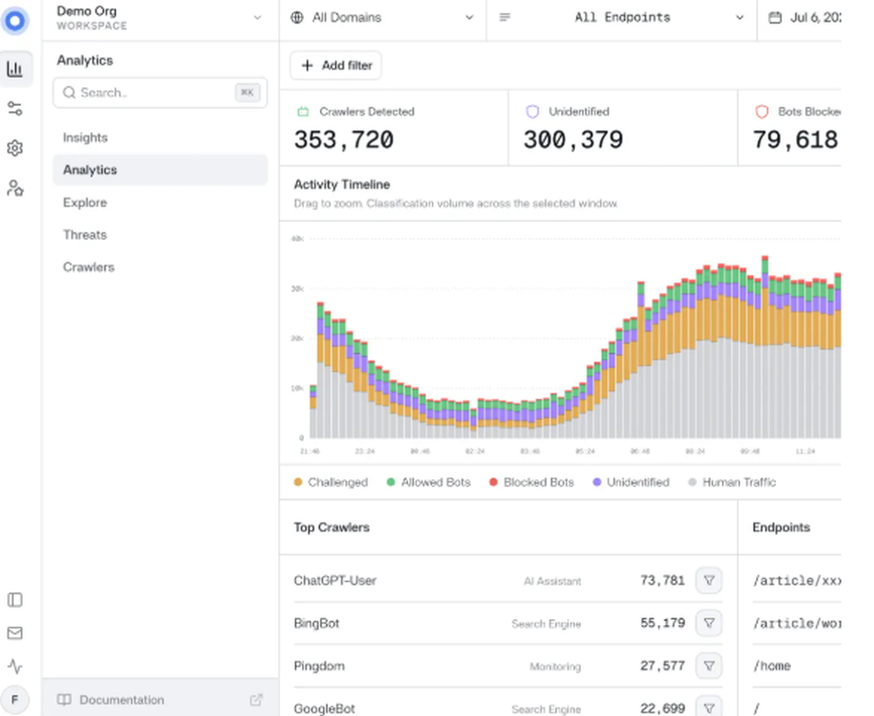Image resolution: width=874 pixels, height=716 pixels.
Task: Click the Crawlers Detected green icon
Action: coord(302,112)
